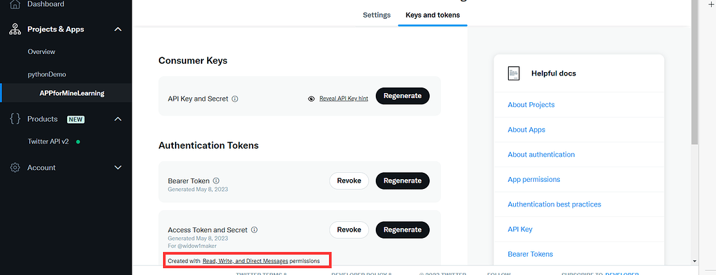716x275 pixels.
Task: Expand the Account section chevron
Action: pyautogui.click(x=118, y=168)
